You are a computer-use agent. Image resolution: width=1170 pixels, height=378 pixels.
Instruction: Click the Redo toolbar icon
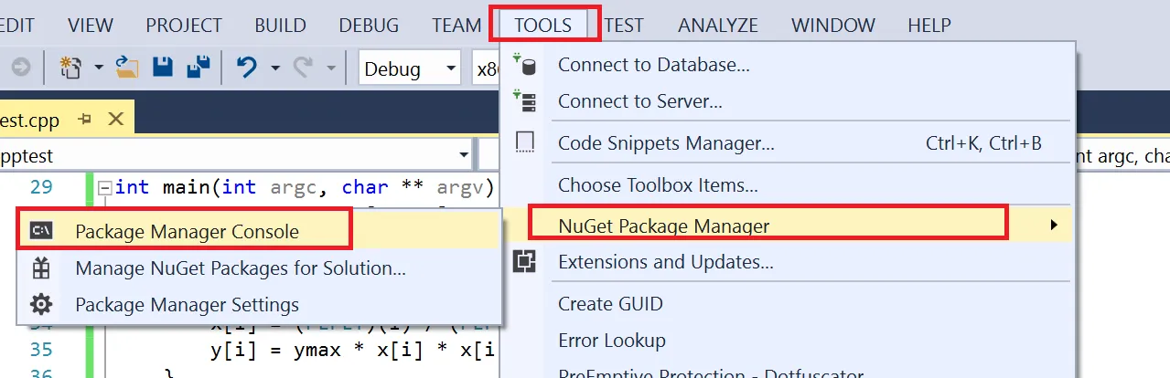(x=302, y=68)
